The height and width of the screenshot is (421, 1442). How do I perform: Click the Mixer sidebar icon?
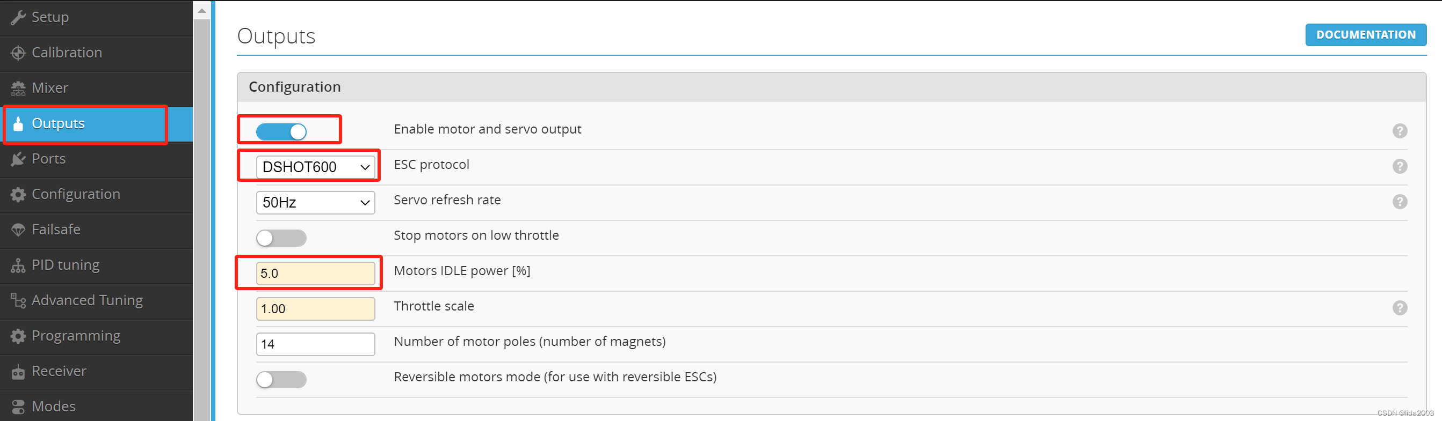(18, 88)
